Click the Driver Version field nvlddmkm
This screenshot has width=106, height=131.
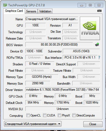pos(62,90)
